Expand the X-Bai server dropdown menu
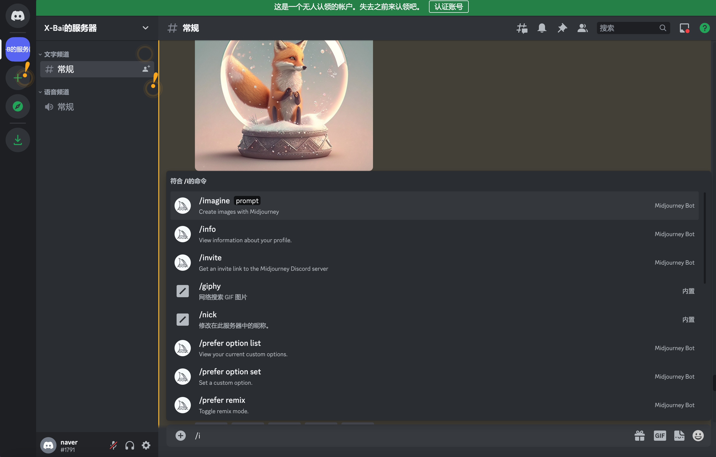 145,28
